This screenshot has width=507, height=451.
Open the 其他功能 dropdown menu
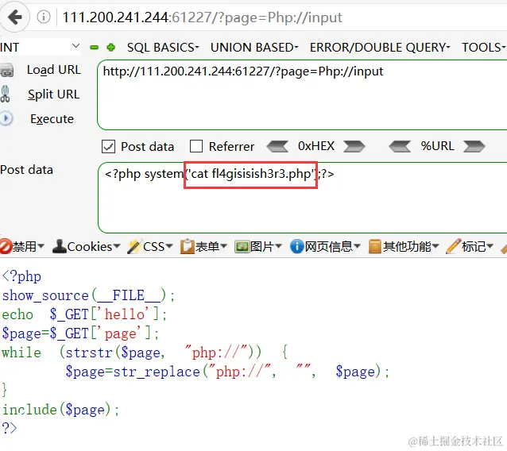click(411, 247)
